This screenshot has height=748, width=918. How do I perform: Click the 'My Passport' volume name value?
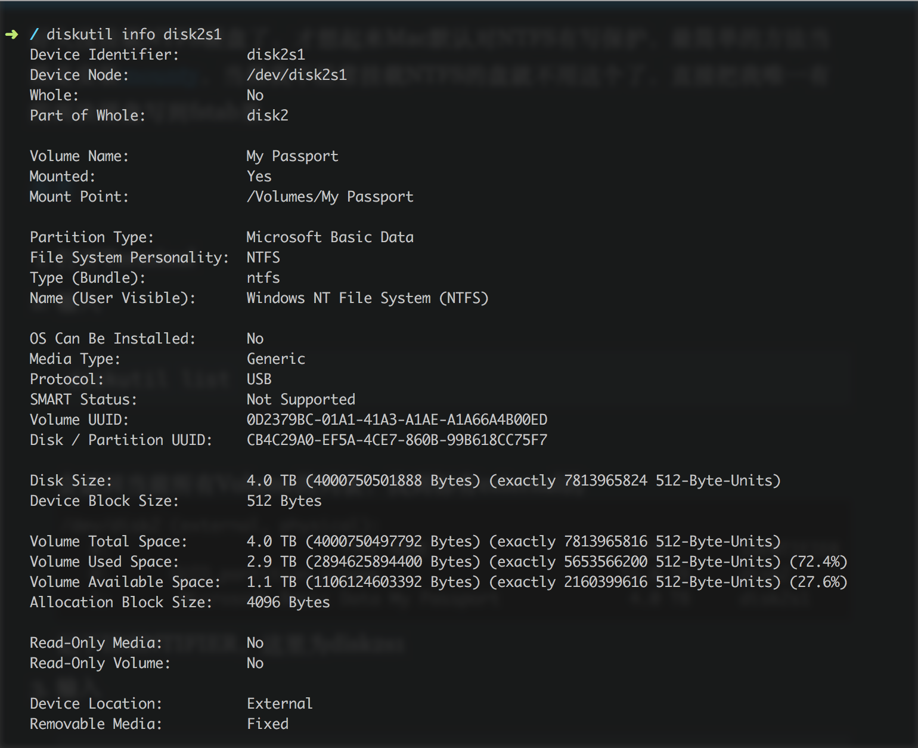point(292,156)
